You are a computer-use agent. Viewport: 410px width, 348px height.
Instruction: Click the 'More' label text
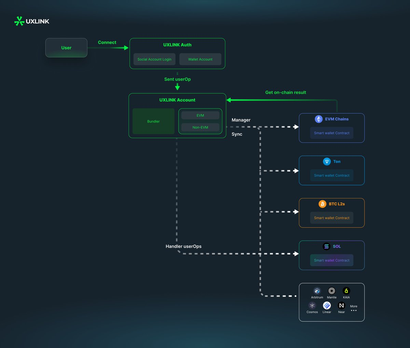pos(354,306)
